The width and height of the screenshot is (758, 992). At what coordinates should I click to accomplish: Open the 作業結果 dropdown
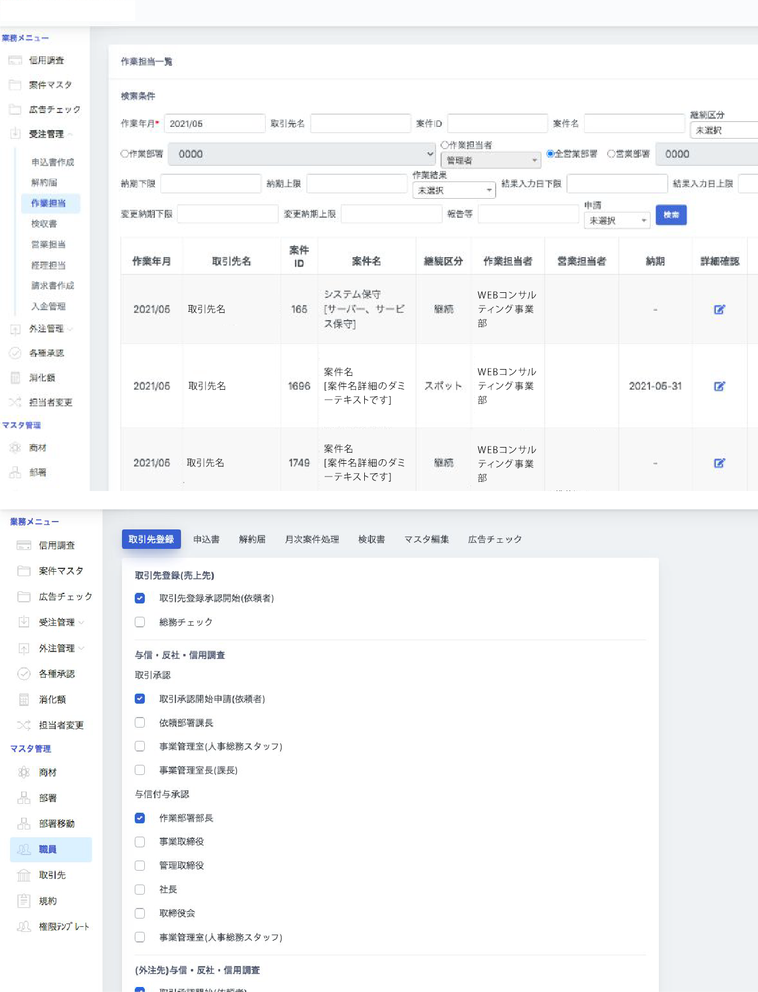[x=453, y=190]
